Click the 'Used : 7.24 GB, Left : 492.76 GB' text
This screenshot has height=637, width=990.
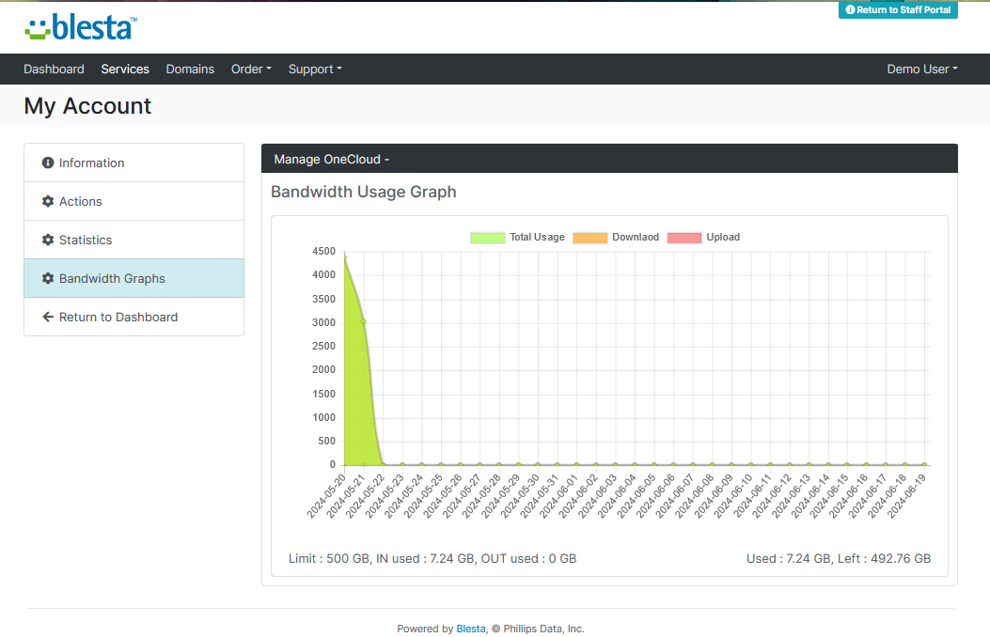839,558
